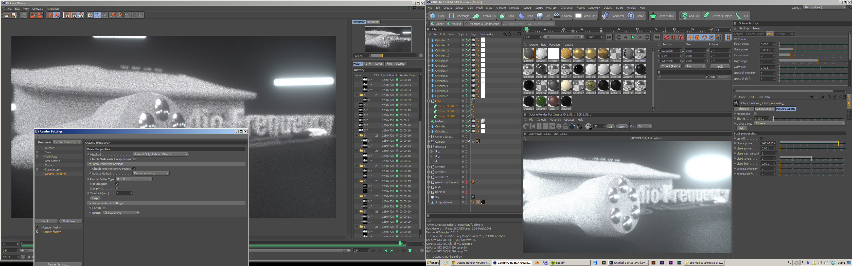Switch to the Histogram tab
The image size is (852, 266).
click(373, 22)
